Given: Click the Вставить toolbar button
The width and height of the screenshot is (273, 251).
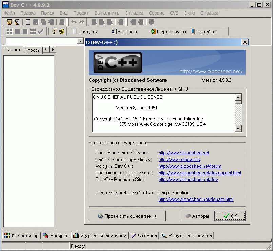Looking at the screenshot, I should coord(125,32).
